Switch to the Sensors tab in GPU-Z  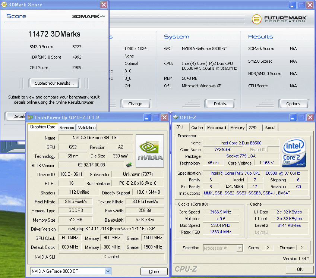(67, 127)
